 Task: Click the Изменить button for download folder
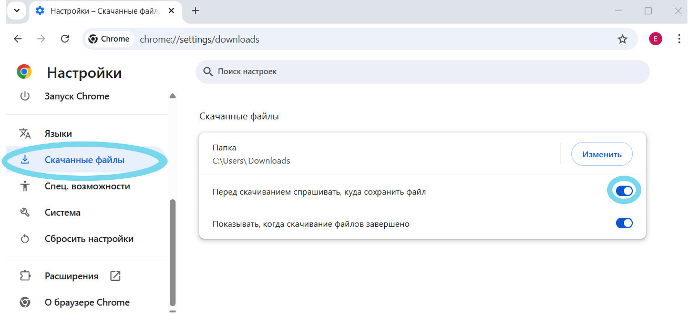coord(601,154)
